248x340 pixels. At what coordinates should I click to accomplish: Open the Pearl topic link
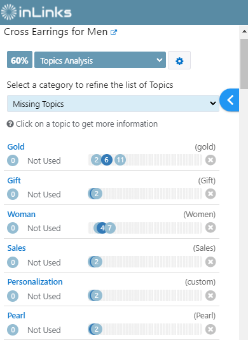tap(17, 316)
